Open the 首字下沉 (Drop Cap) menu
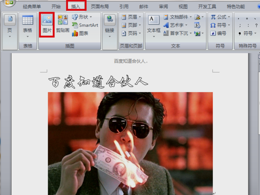Screen dimensions: 260x195 coord(177,33)
